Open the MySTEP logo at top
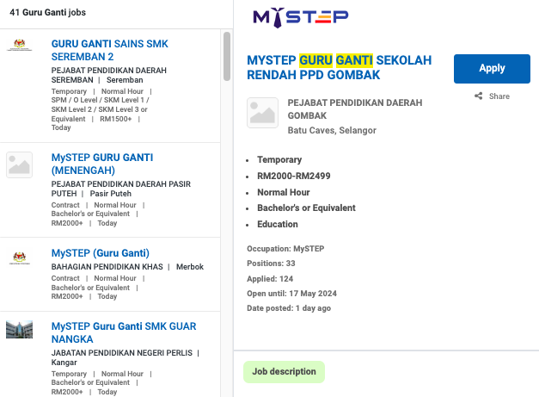Screen dimensions: 539x397 300,17
